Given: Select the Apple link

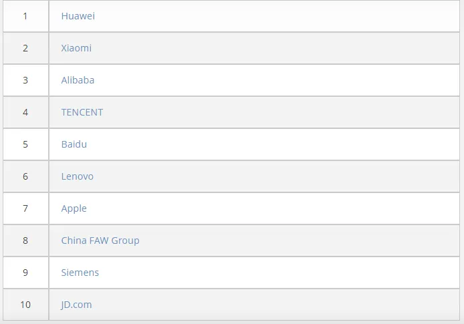Looking at the screenshot, I should click(74, 208).
